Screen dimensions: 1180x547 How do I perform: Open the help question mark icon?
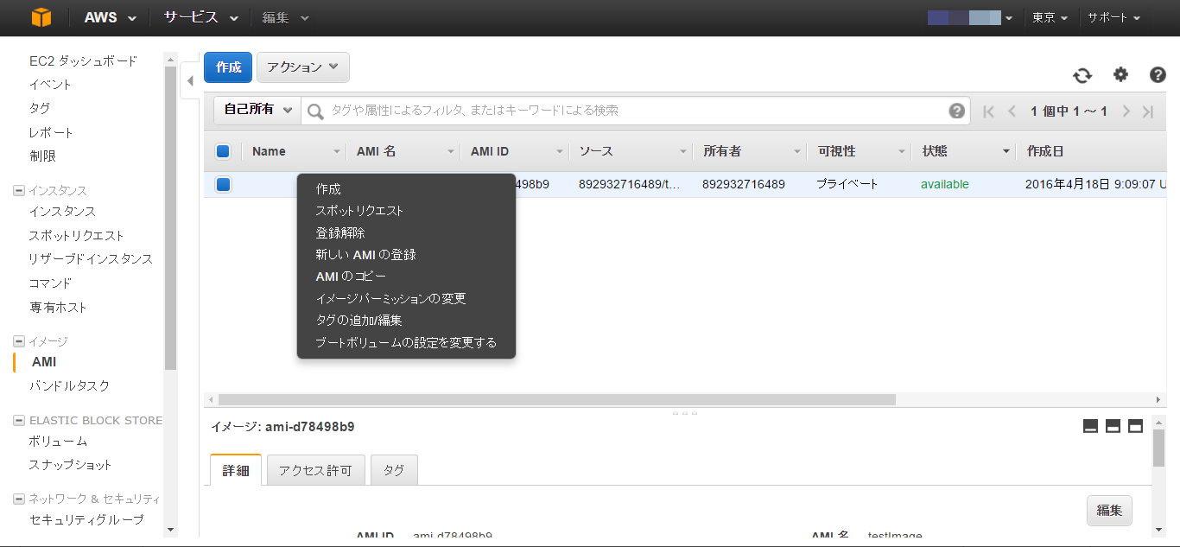pyautogui.click(x=1158, y=74)
